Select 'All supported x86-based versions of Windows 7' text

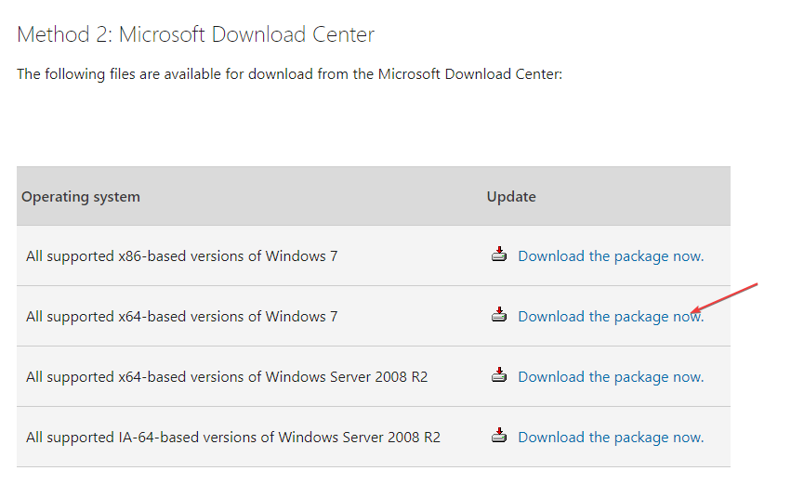coord(182,256)
